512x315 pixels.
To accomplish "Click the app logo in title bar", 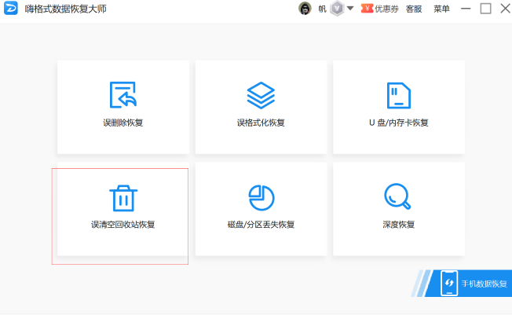I will [11, 9].
